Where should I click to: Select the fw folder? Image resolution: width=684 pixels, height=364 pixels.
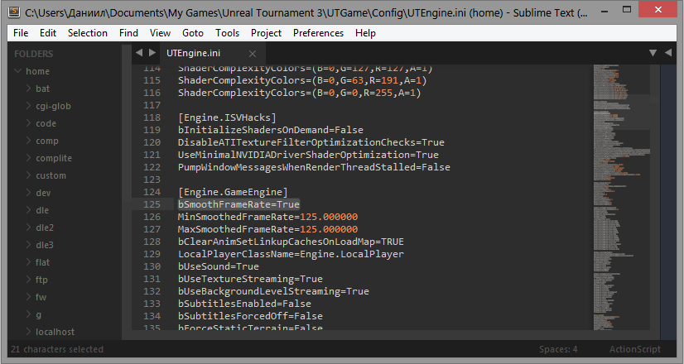[41, 297]
